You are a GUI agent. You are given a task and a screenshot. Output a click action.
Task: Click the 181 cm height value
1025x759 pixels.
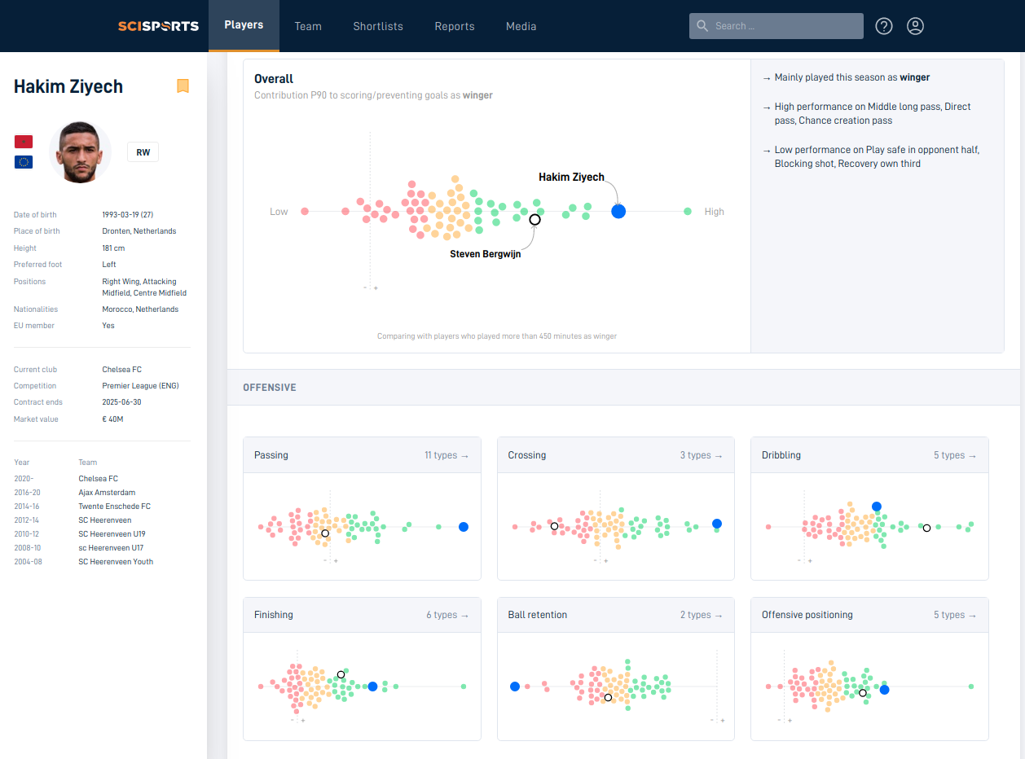(114, 248)
